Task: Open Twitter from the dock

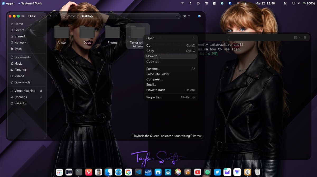Action: pyautogui.click(x=217, y=172)
